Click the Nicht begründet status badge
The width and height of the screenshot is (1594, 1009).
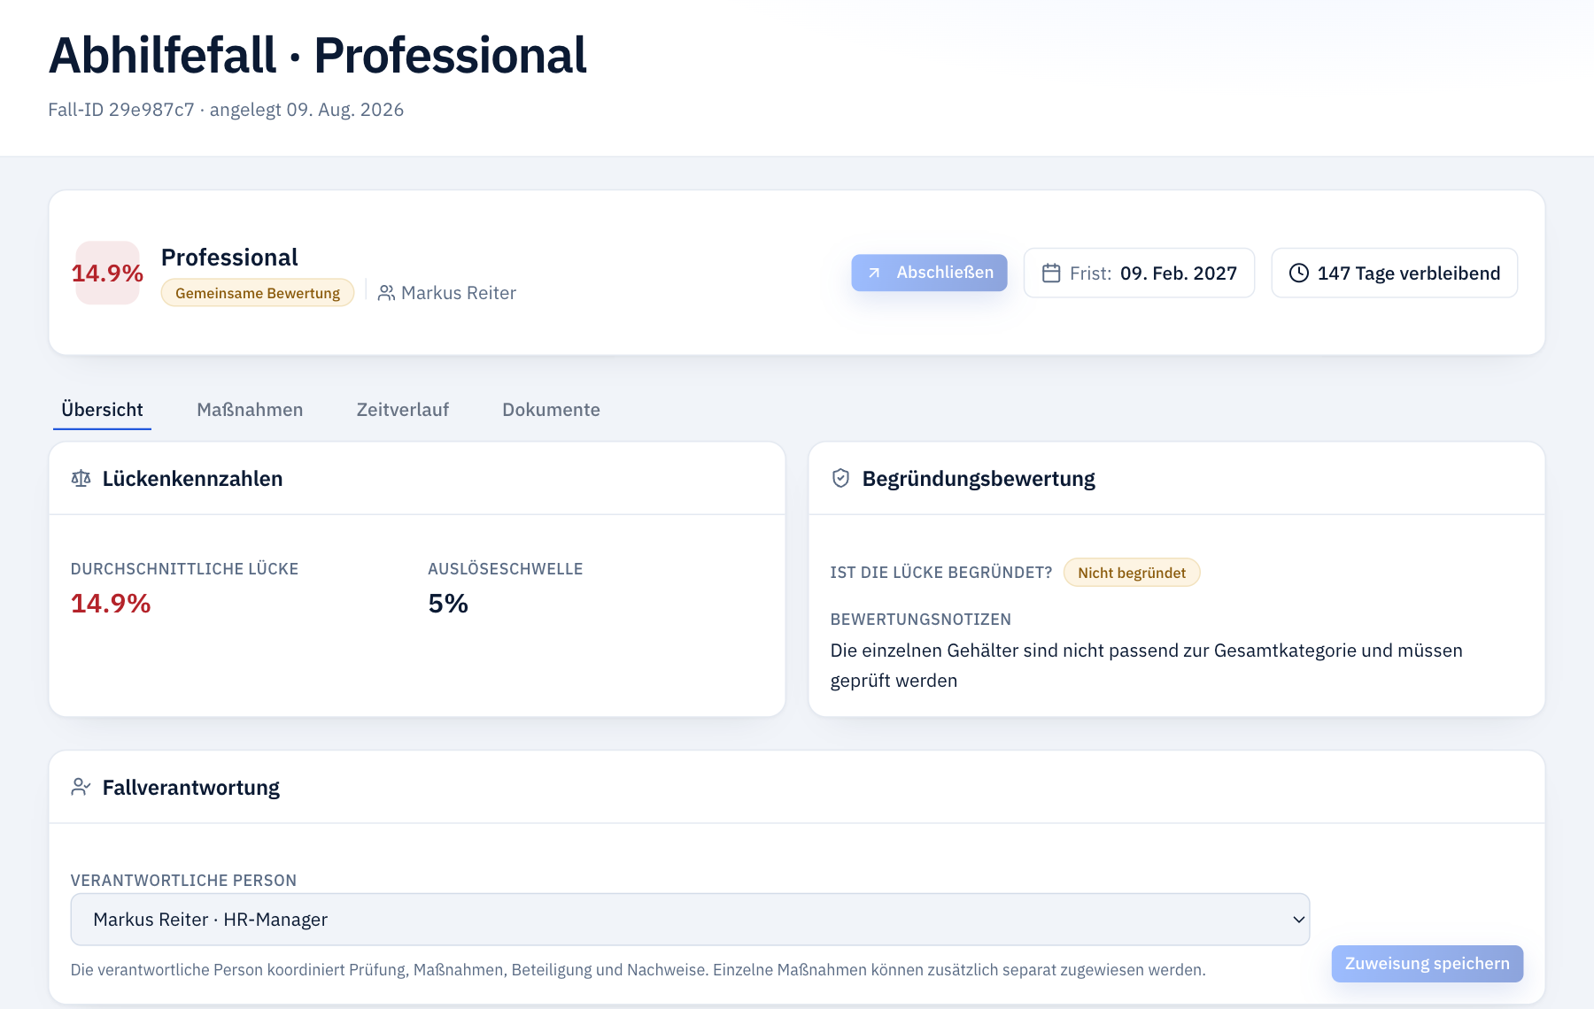pyautogui.click(x=1131, y=573)
